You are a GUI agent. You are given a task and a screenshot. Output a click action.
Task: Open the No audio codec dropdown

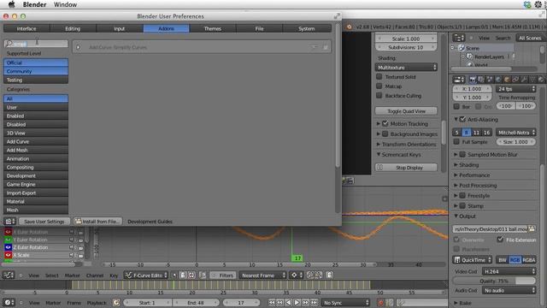pyautogui.click(x=509, y=291)
